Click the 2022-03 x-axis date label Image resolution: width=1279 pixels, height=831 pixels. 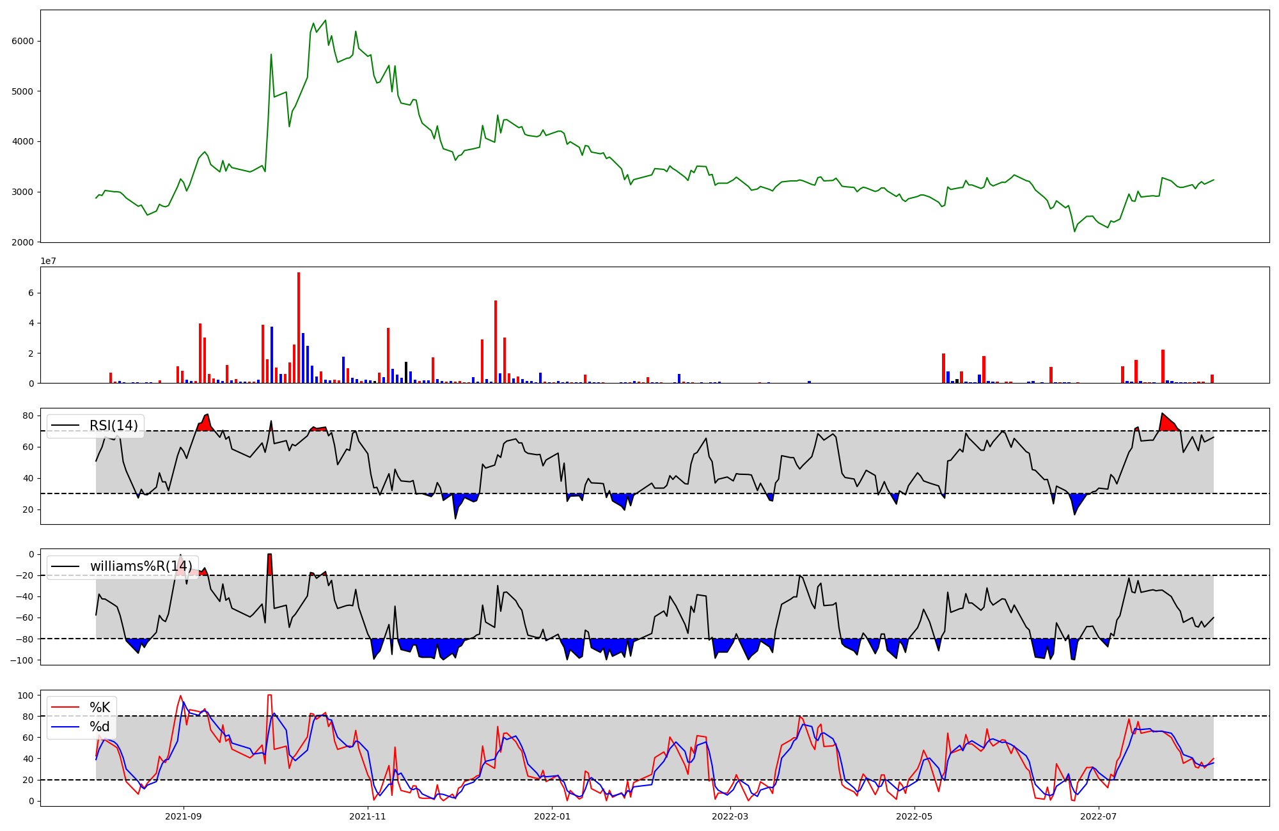pyautogui.click(x=730, y=816)
